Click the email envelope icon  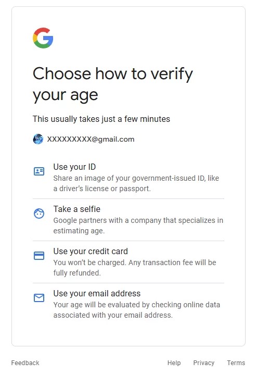pyautogui.click(x=39, y=298)
